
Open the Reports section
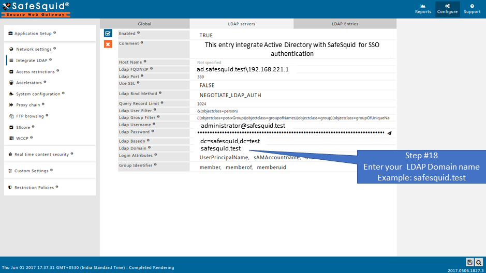click(x=423, y=9)
